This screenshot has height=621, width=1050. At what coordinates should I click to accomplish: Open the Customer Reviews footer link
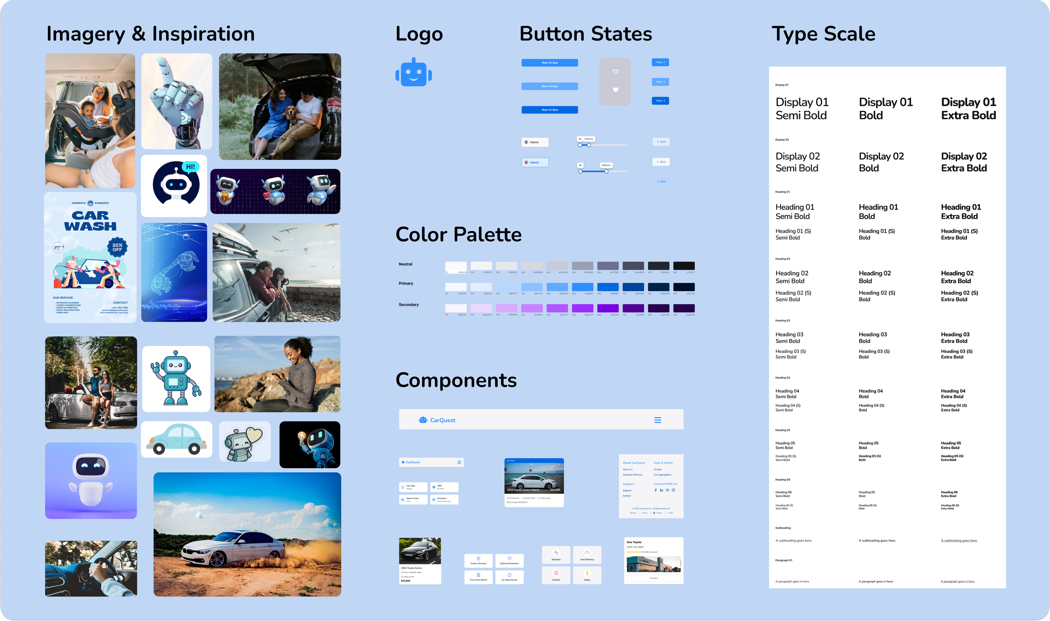point(632,475)
